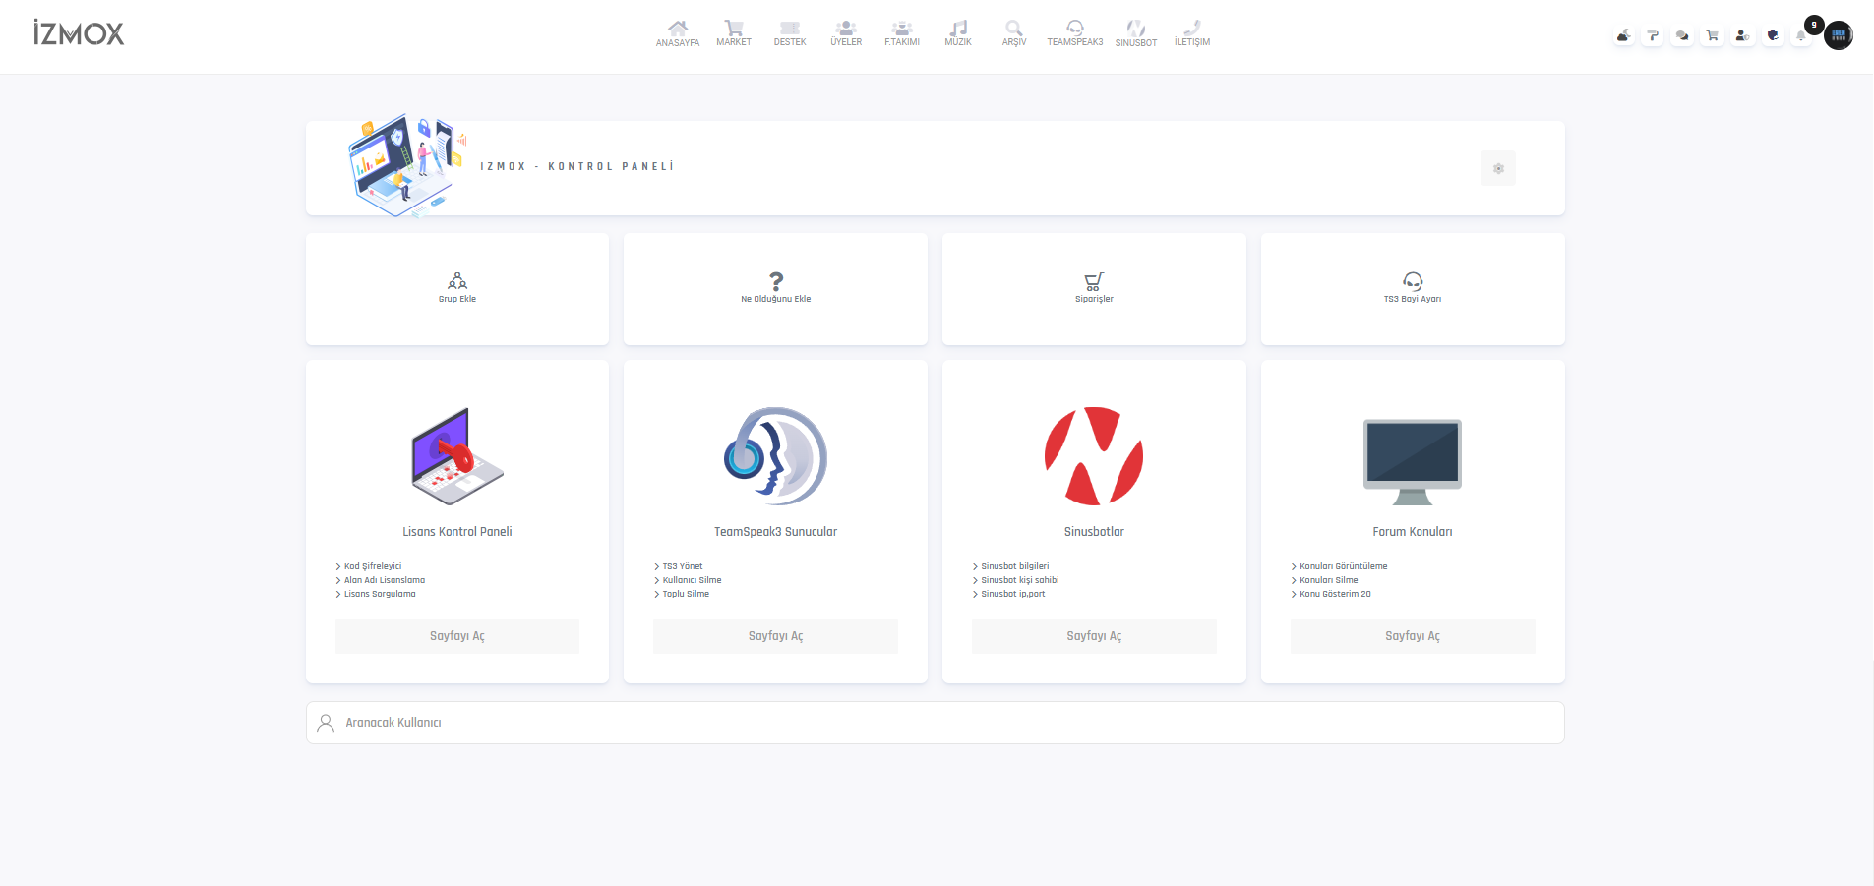Click Sayfayı Aç under TeamSpeak3 Sunucular
This screenshot has height=886, width=1874.
coord(776,636)
